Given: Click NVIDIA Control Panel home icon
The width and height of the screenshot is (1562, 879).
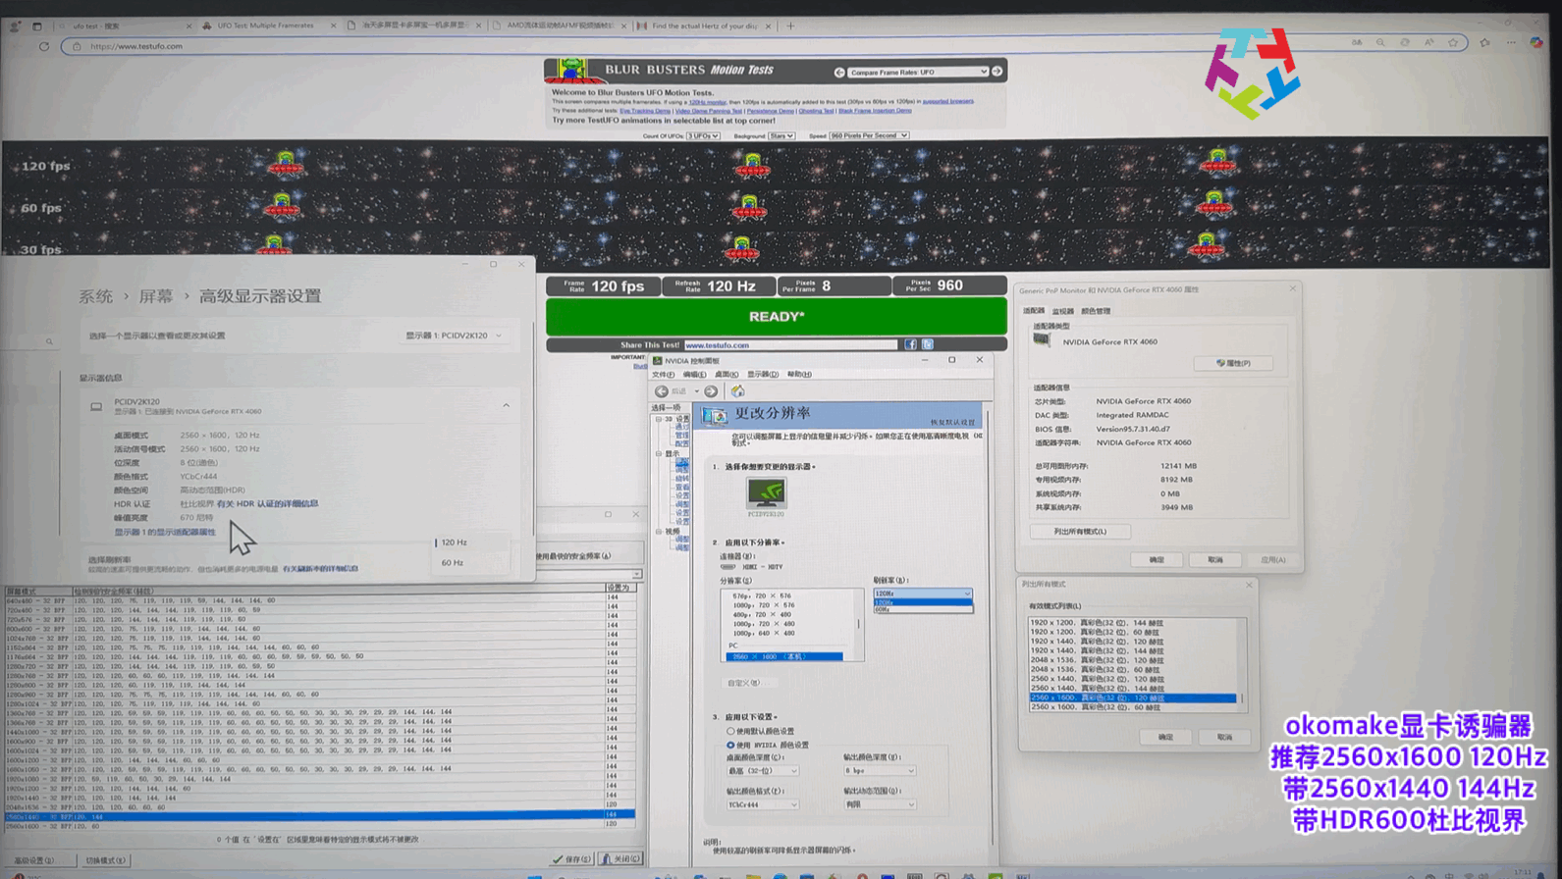Looking at the screenshot, I should point(737,391).
